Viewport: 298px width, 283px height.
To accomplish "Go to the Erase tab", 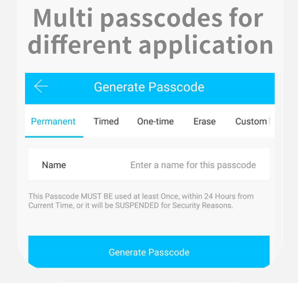I will (x=205, y=121).
